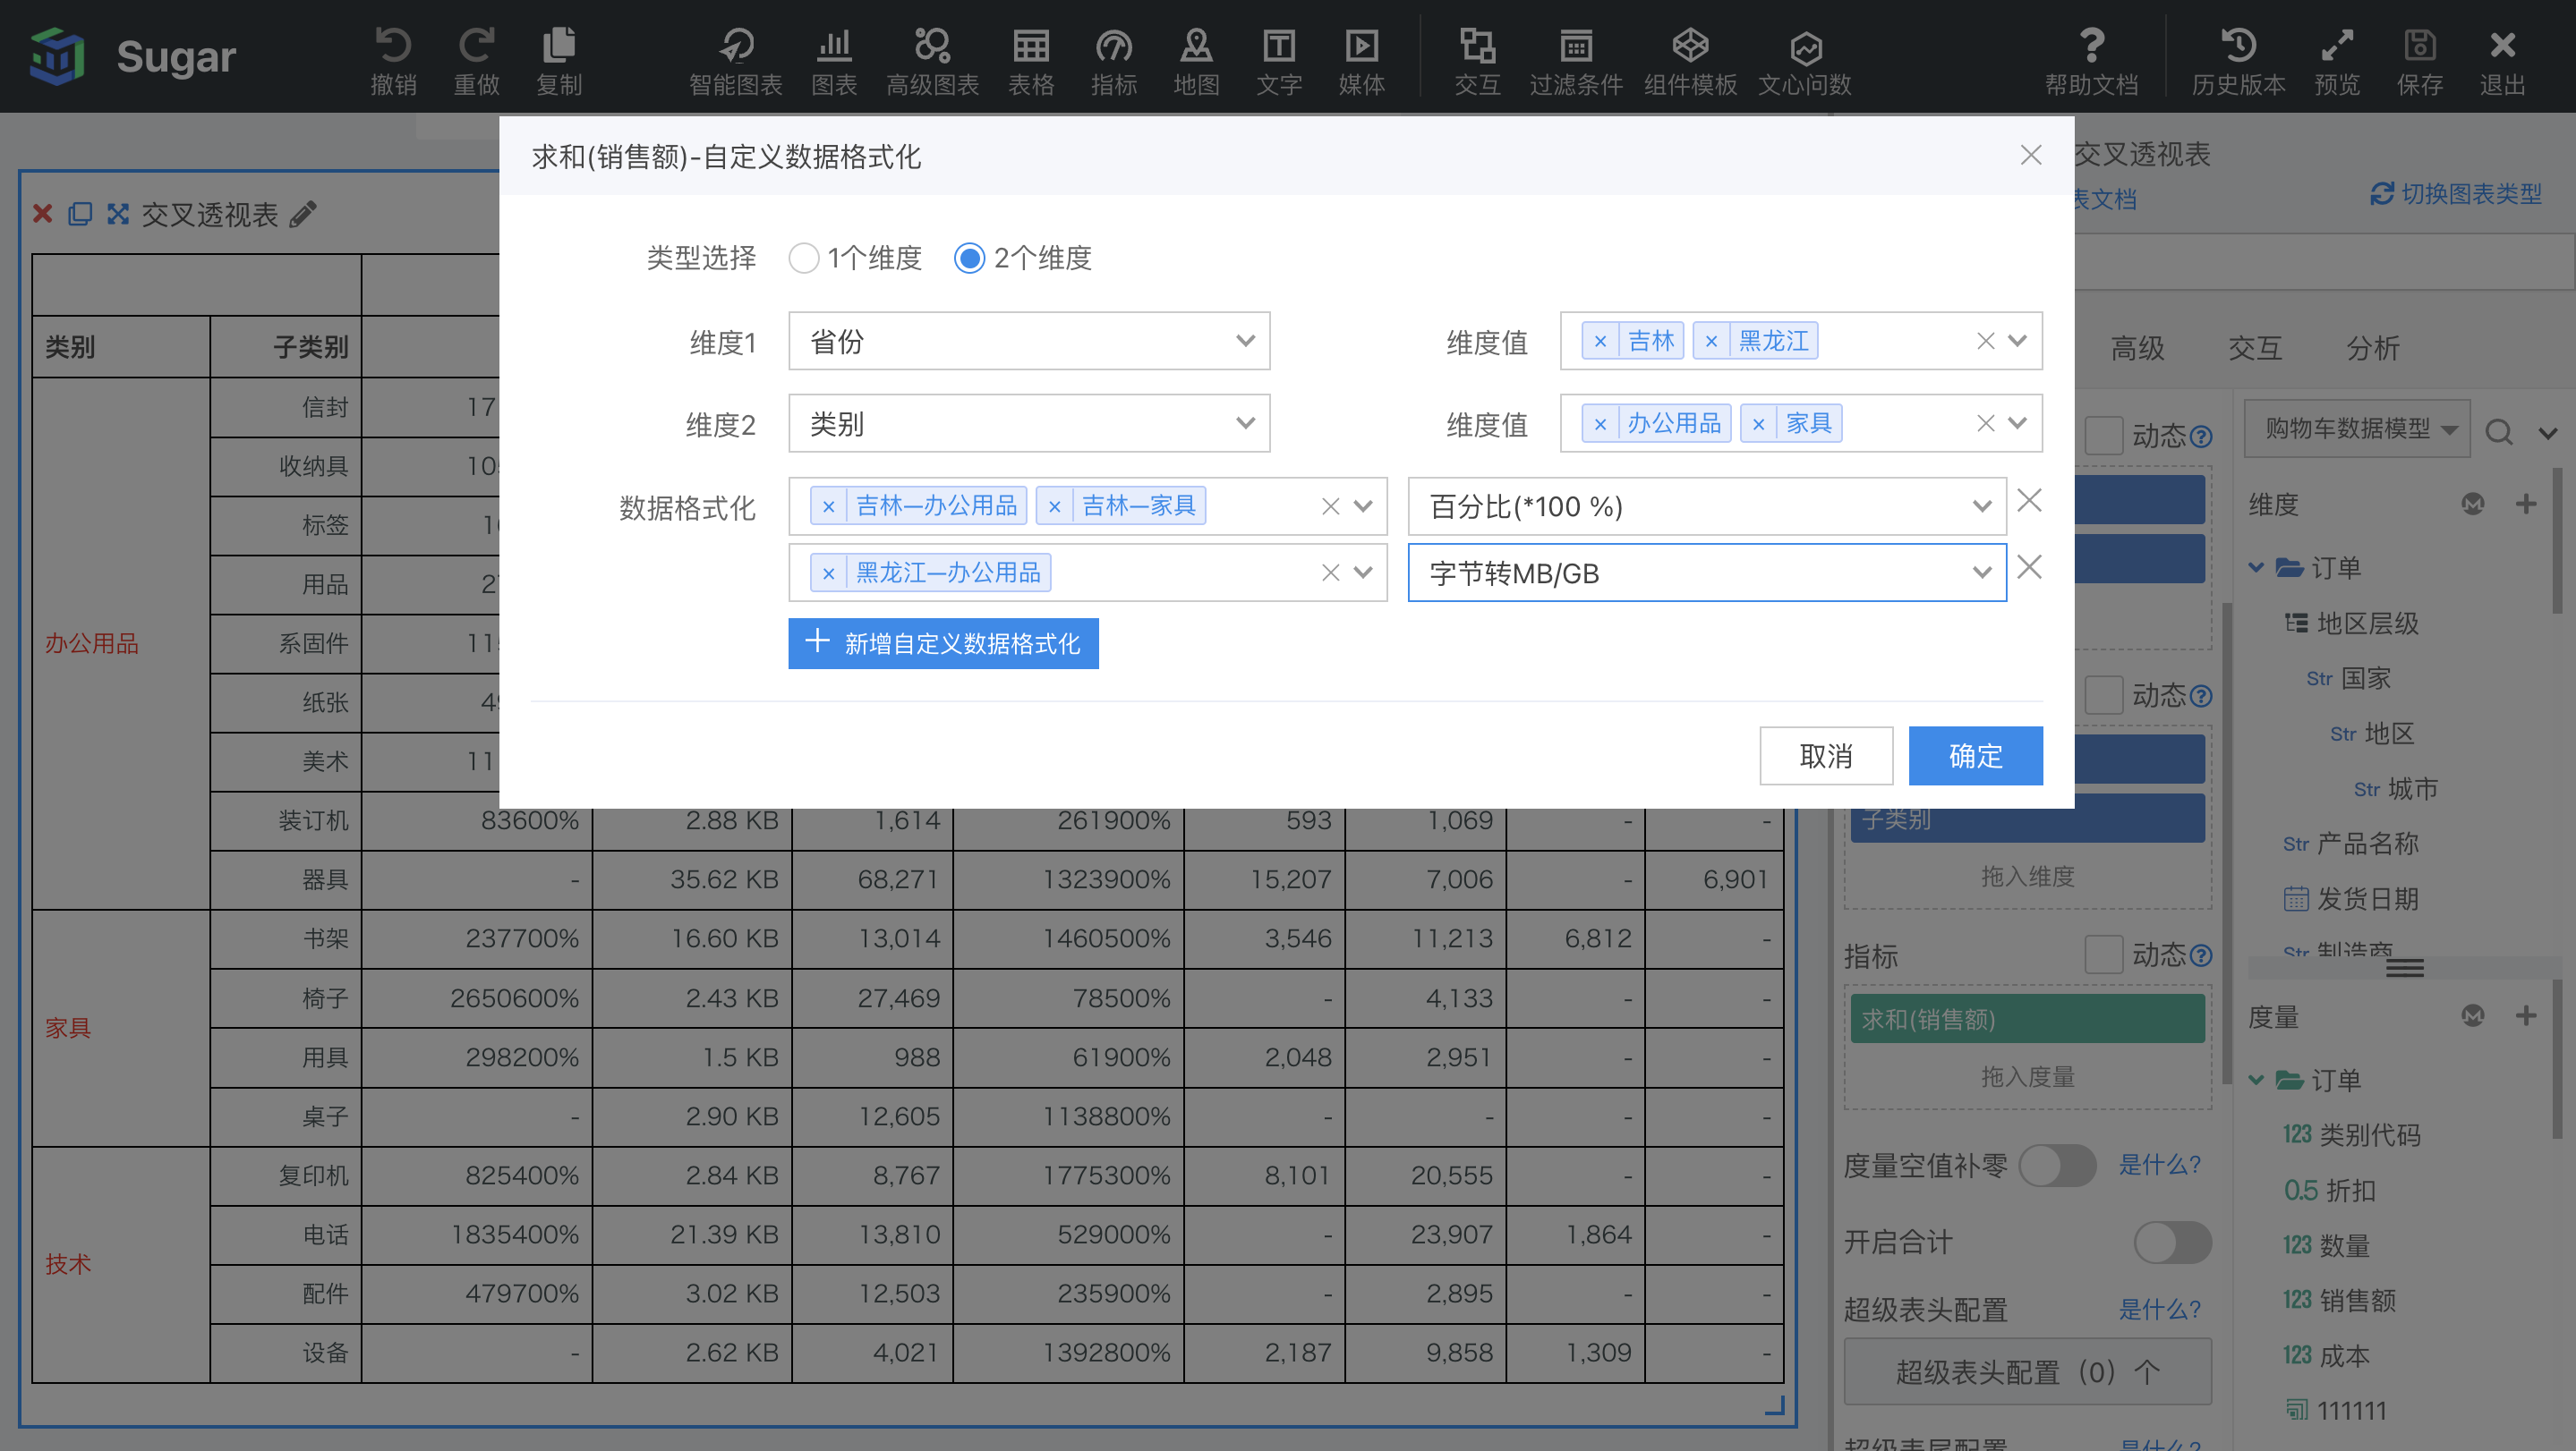Click 新增自定义数据格式化 button
The image size is (2576, 1451).
pos(943,643)
